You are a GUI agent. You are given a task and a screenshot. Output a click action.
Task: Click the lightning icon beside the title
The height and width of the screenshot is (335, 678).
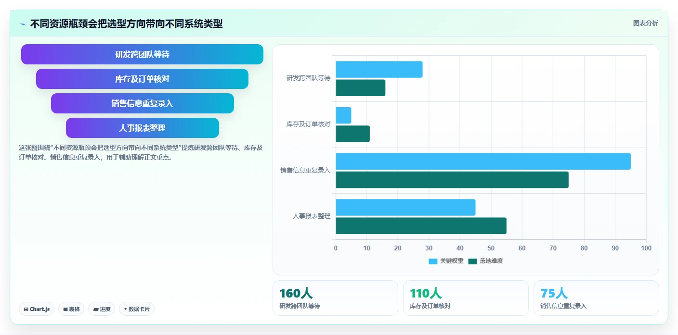coord(23,24)
